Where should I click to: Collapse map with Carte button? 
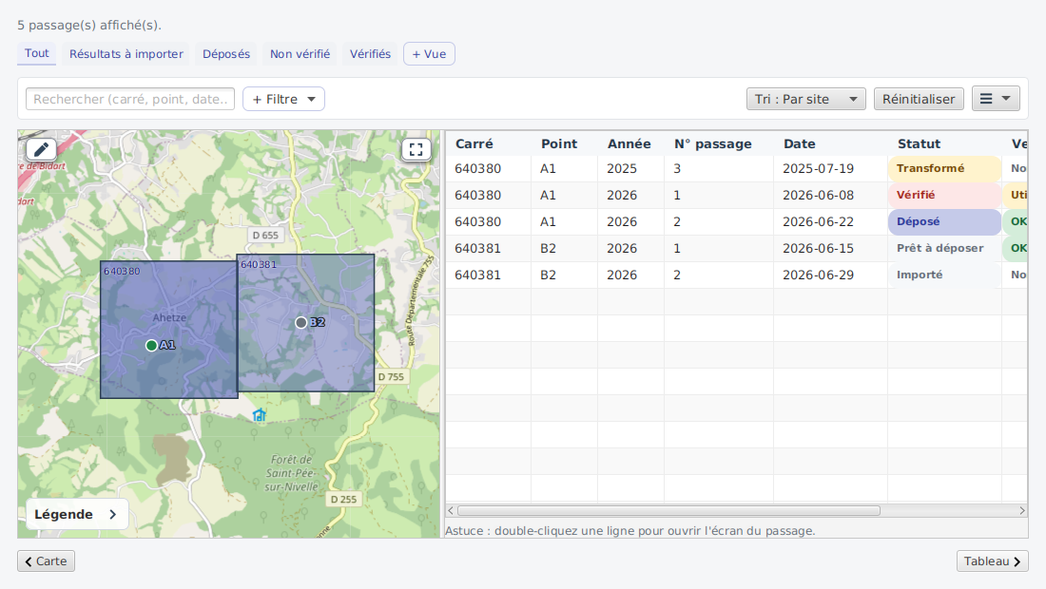[46, 561]
